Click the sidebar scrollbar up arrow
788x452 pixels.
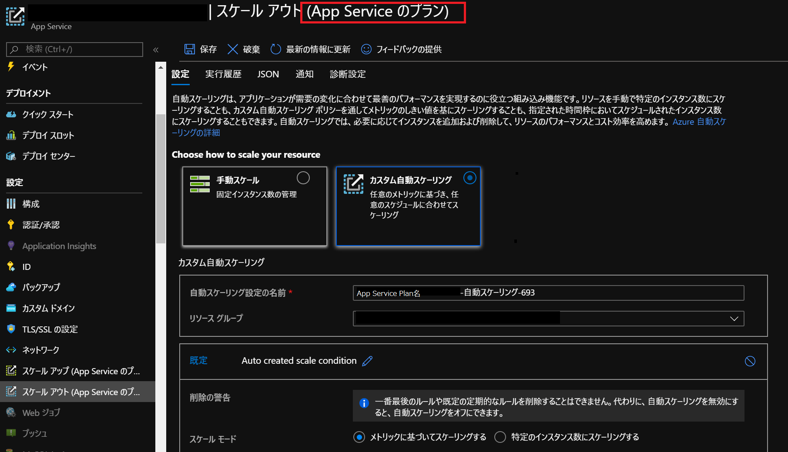[x=161, y=67]
